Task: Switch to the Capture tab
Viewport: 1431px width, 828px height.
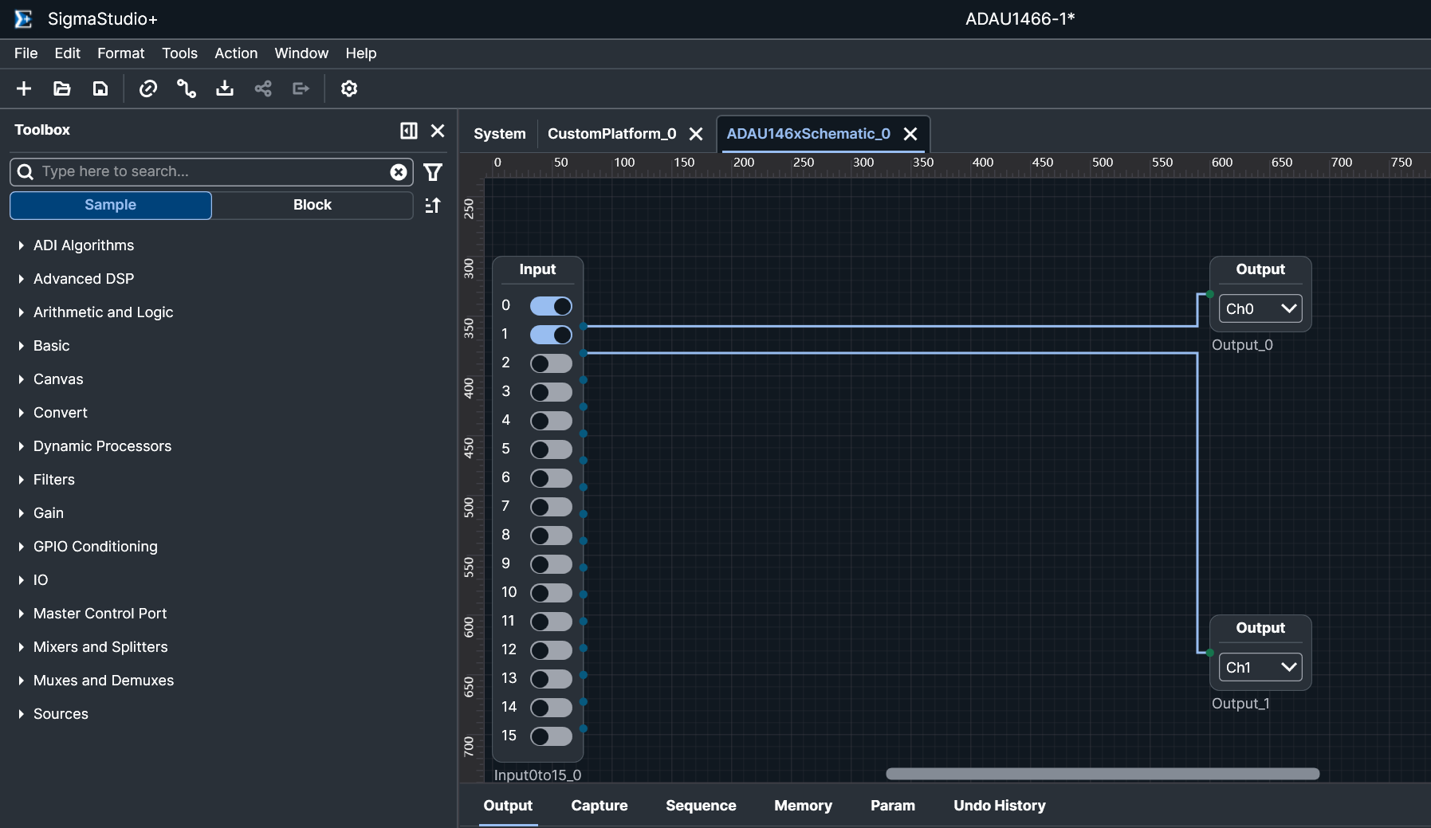Action: (600, 806)
